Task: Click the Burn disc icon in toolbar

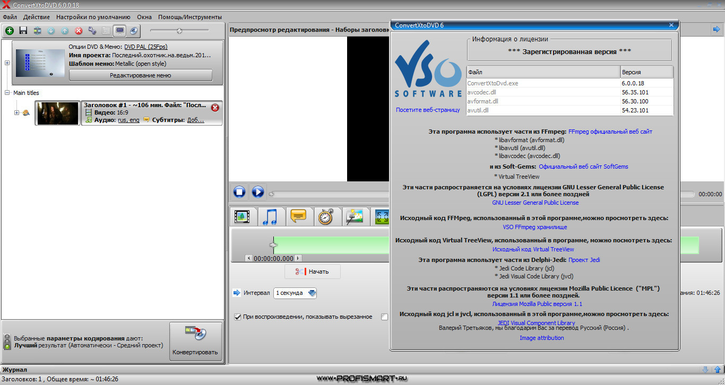Action: (134, 31)
